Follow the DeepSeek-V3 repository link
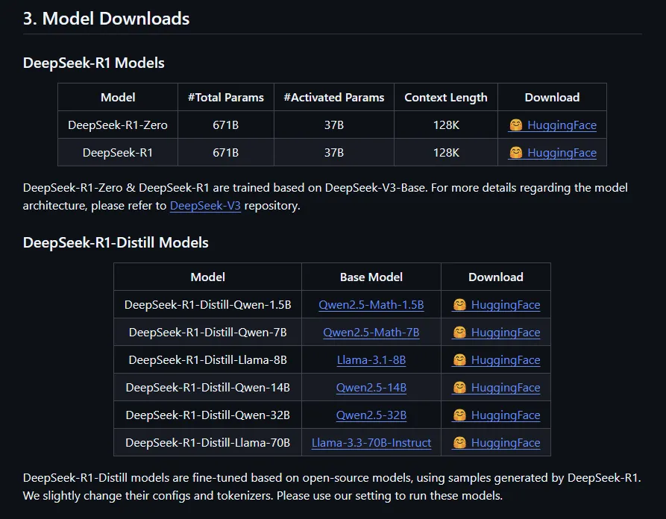The height and width of the screenshot is (519, 666). click(x=205, y=206)
